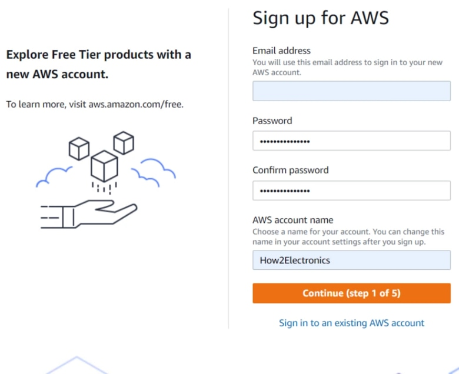Click the Sign up for AWS heading
459x374 pixels.
tap(321, 18)
